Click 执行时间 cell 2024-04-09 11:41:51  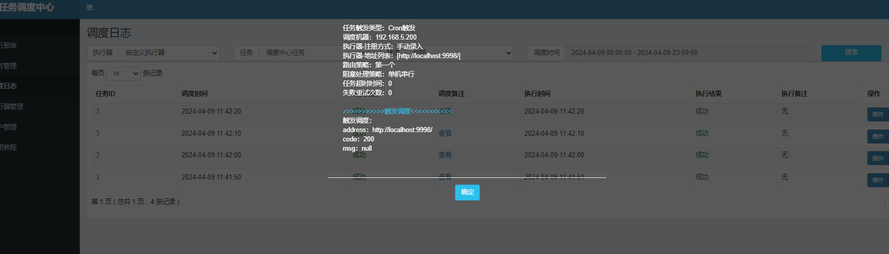(x=554, y=177)
